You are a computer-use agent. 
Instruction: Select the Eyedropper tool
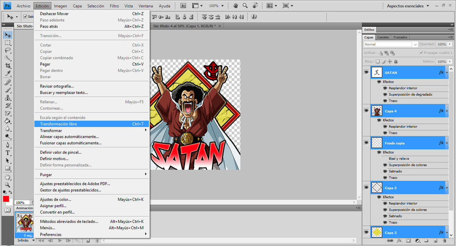tap(7, 73)
